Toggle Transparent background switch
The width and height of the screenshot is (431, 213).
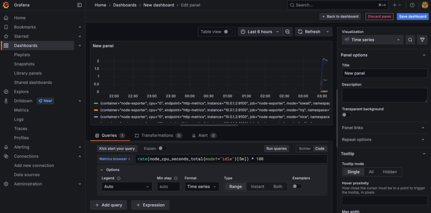click(x=346, y=115)
